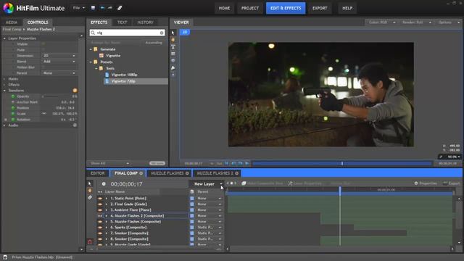Open the New Layer dropdown
The height and width of the screenshot is (261, 464).
click(207, 184)
